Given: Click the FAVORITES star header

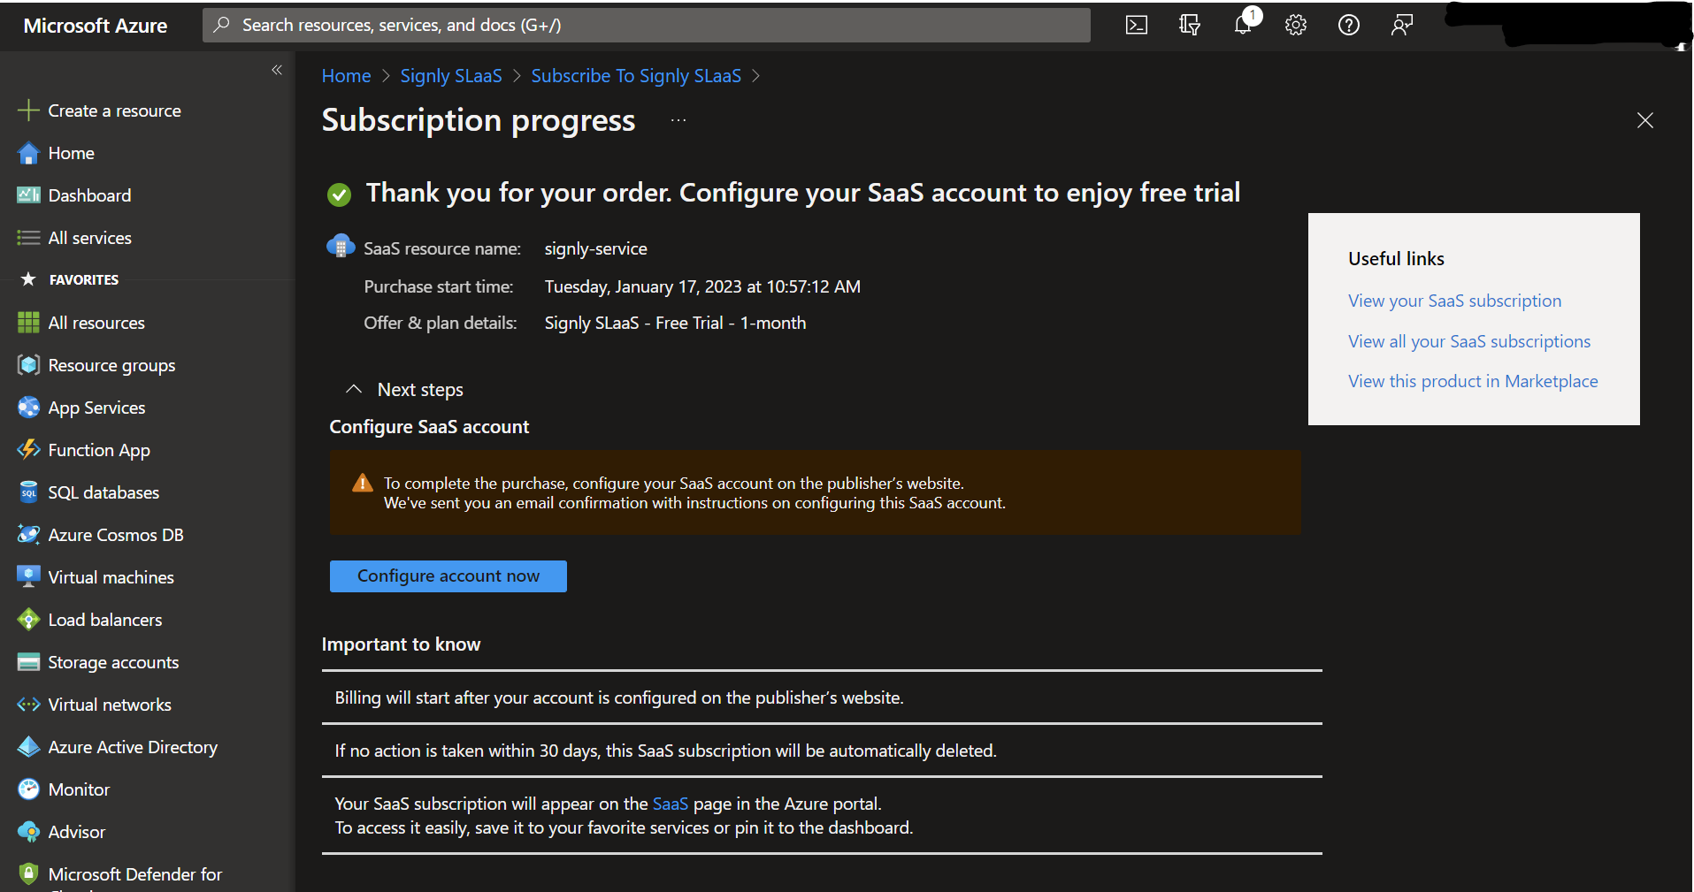Looking at the screenshot, I should tap(28, 279).
